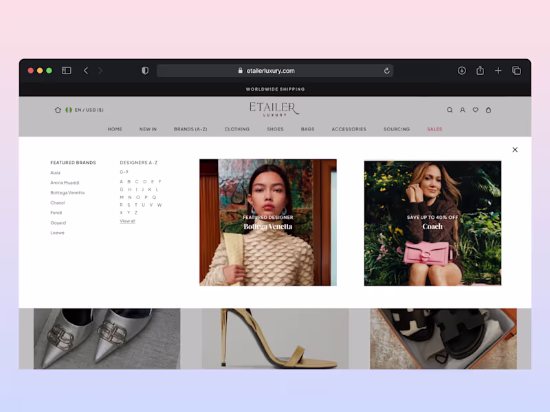Viewport: 550px width, 412px height.
Task: Click the Etailer Luxury logo
Action: [274, 109]
